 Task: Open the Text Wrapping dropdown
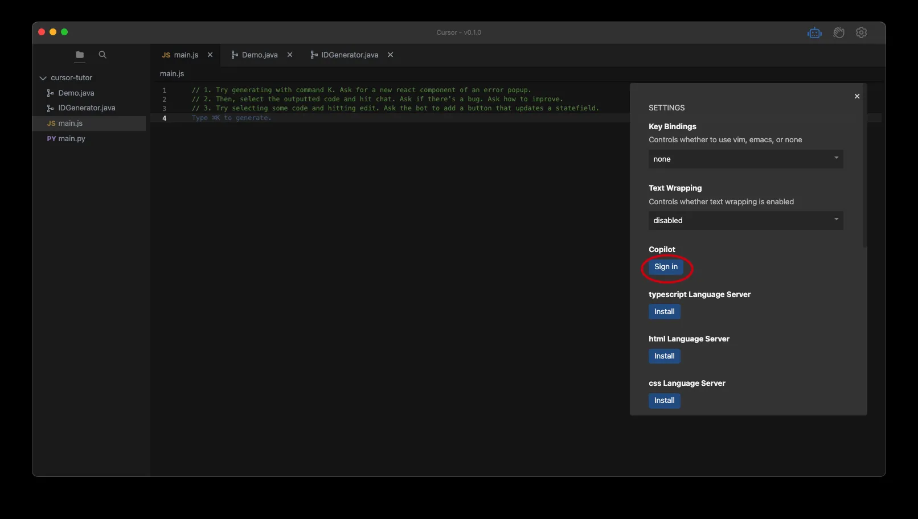(745, 221)
